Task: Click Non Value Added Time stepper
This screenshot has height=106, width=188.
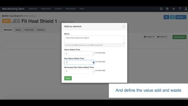Action: click(x=93, y=62)
